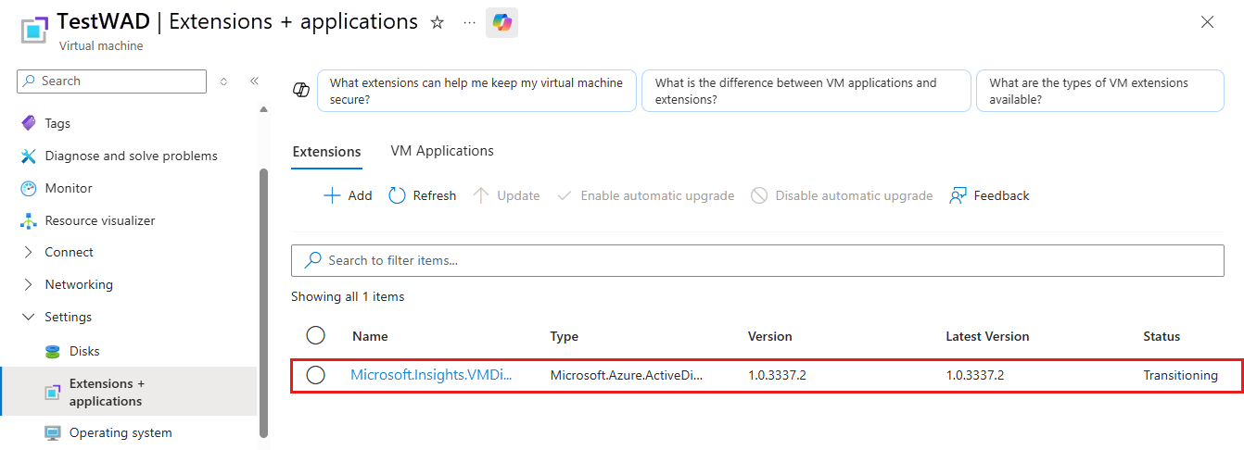Open the Microsoft.Insights.VMDi... extension link
This screenshot has width=1244, height=450.
pos(431,375)
